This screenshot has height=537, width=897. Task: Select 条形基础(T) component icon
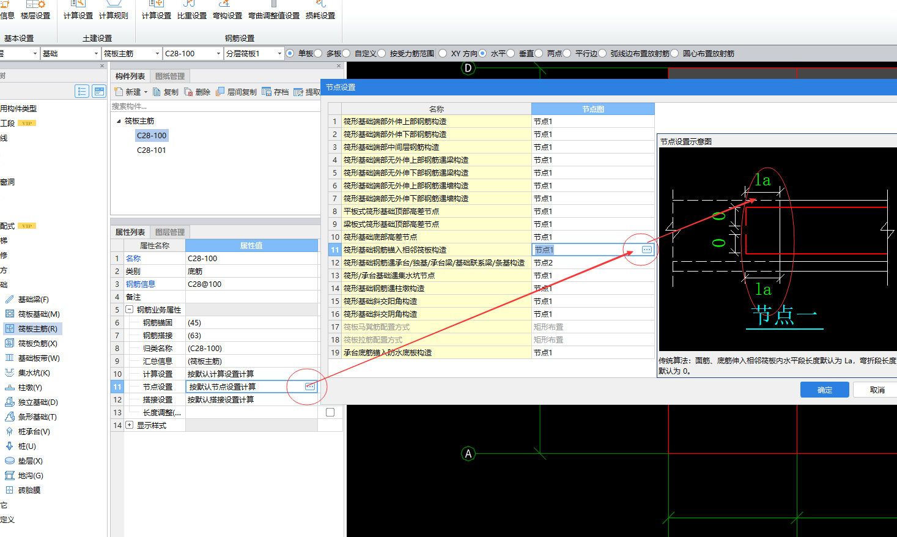tap(9, 417)
